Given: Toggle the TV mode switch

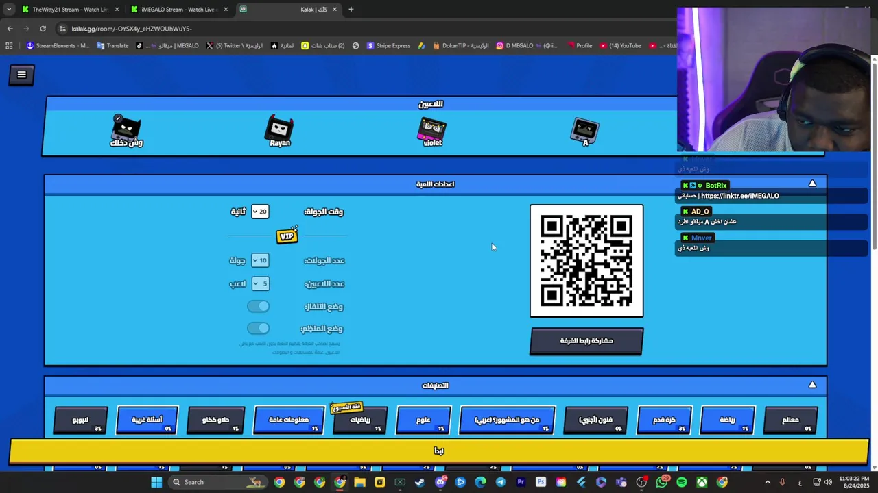Looking at the screenshot, I should [259, 306].
